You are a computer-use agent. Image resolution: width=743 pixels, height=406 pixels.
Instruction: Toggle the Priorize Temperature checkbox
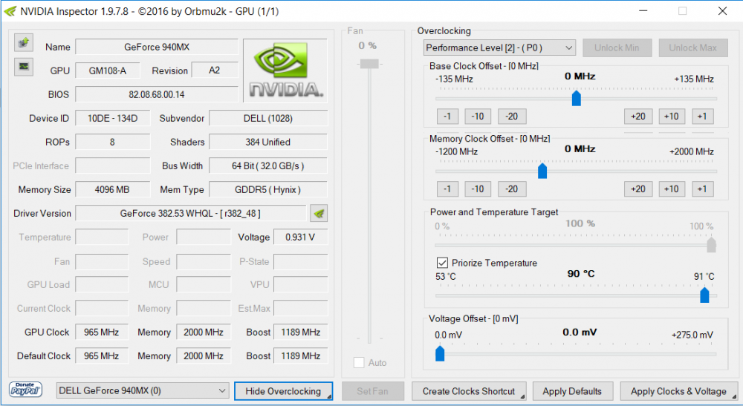coord(441,263)
